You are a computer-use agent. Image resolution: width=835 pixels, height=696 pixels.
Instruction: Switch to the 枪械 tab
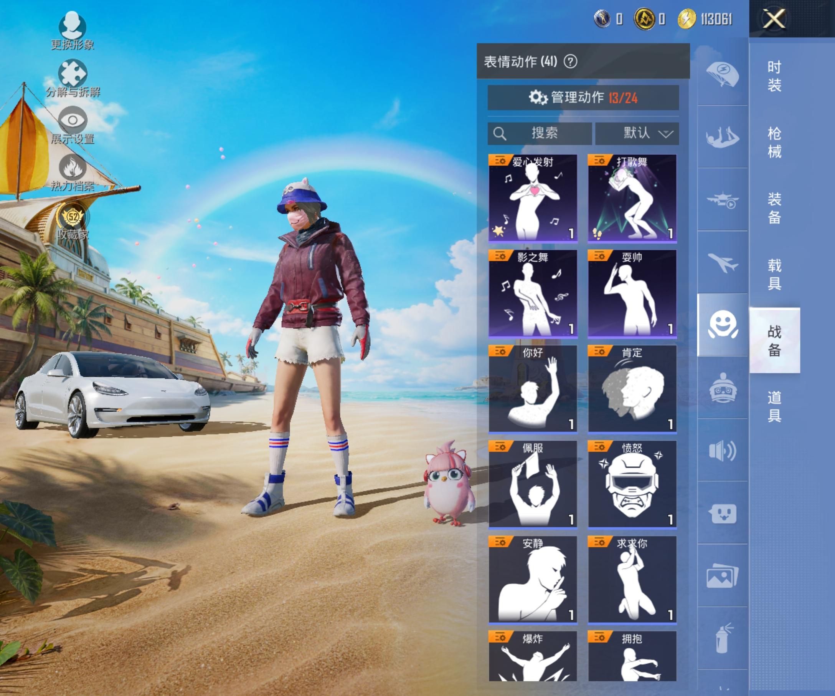click(x=774, y=142)
